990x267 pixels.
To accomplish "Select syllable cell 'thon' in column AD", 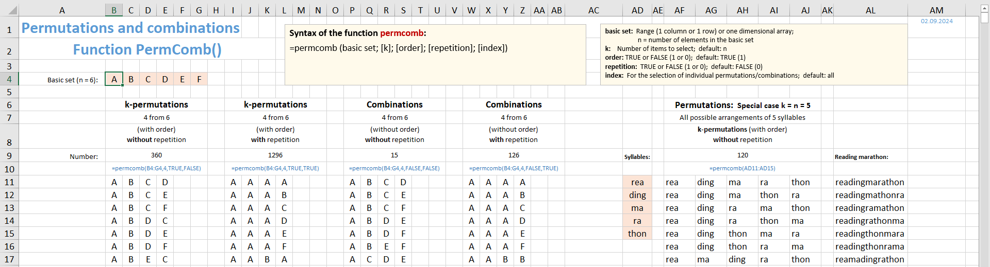I will pos(637,234).
